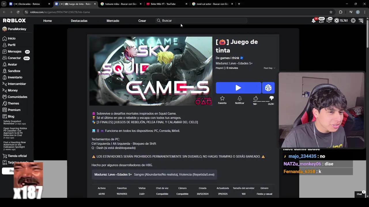The height and width of the screenshot is (207, 369).
Task: Open Roblox settings gear
Action: (353, 21)
